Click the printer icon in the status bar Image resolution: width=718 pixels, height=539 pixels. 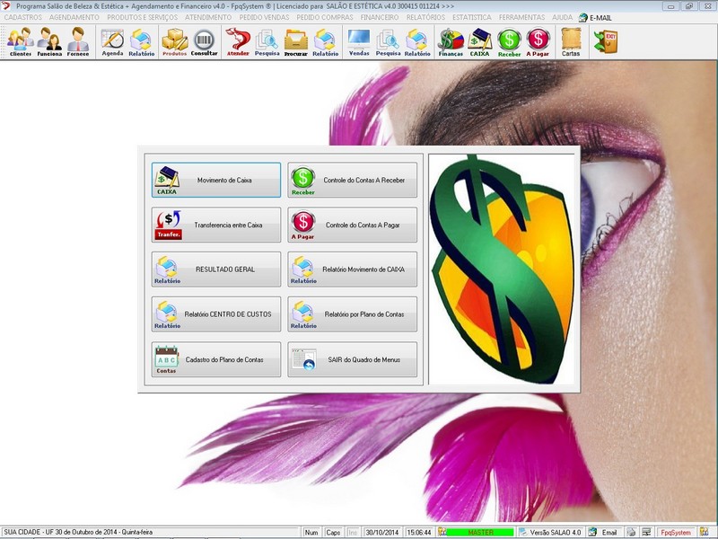[632, 532]
